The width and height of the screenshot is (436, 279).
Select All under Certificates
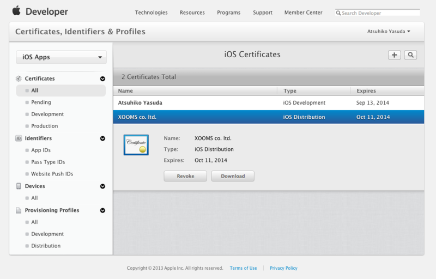[61, 90]
